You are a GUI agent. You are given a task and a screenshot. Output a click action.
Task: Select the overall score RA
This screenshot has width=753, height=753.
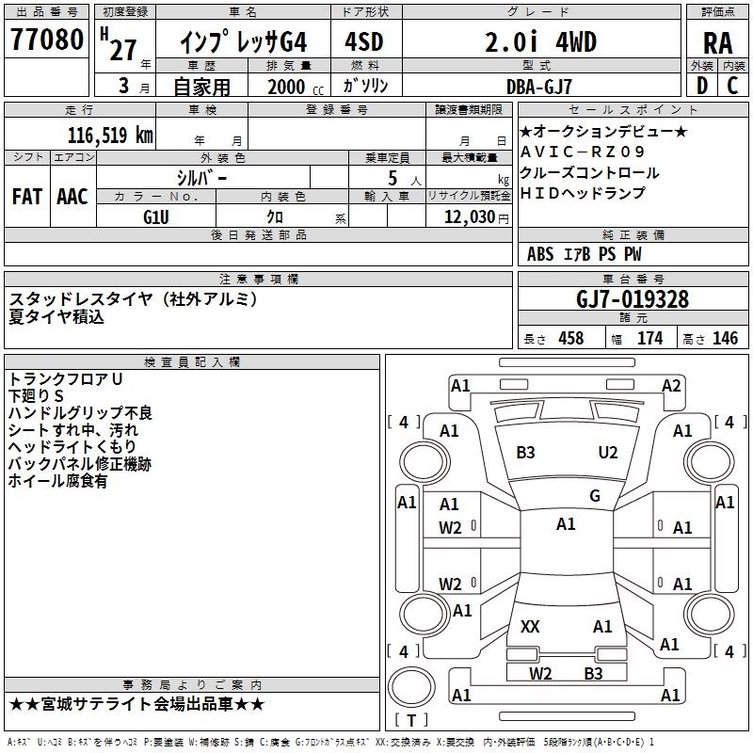pos(717,43)
